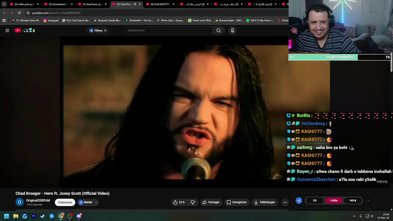
Task: Open File Explorer from the taskbar
Action: (16, 216)
